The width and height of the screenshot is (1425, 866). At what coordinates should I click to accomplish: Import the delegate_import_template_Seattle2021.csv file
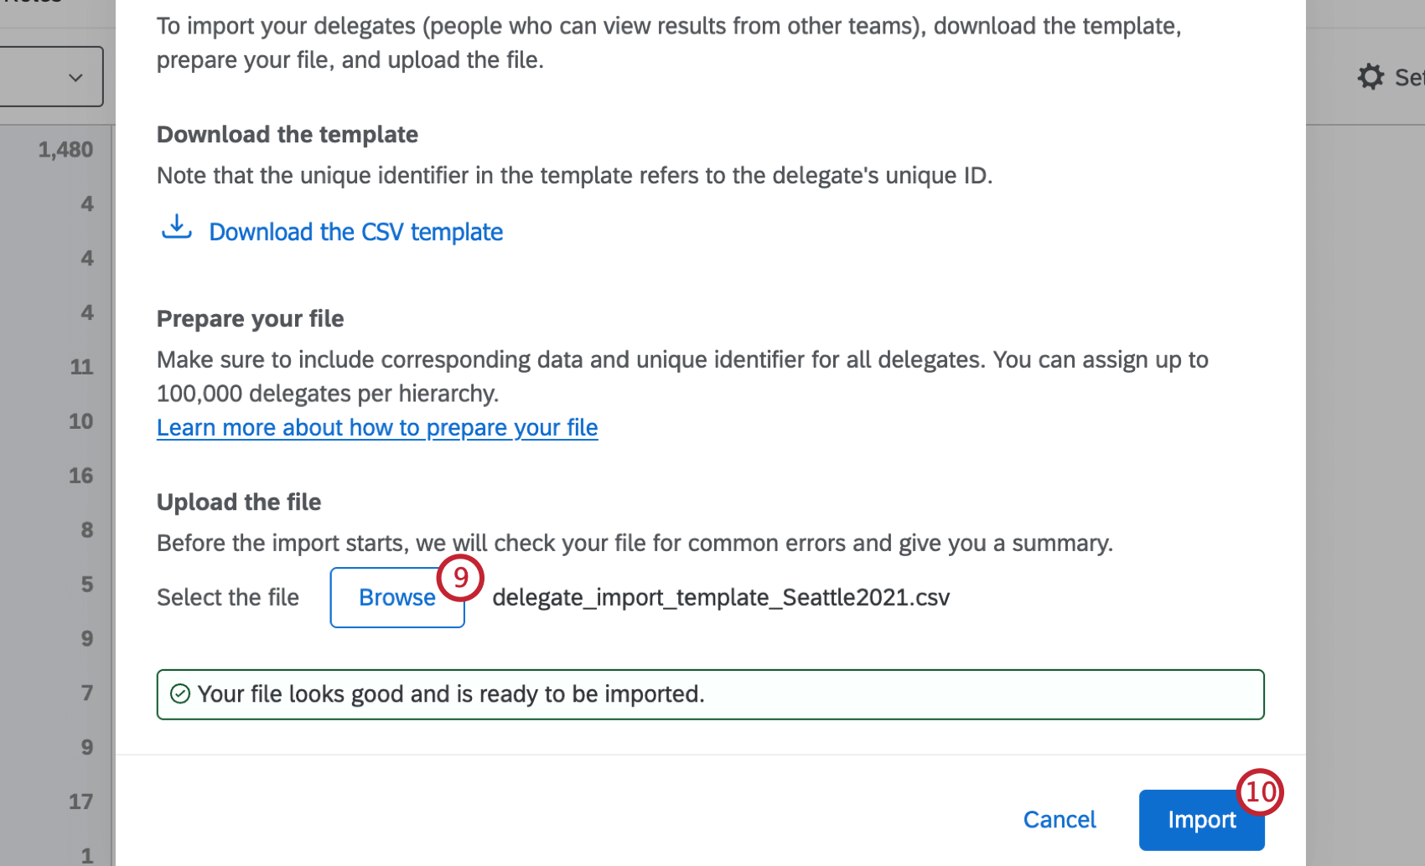pyautogui.click(x=1201, y=820)
